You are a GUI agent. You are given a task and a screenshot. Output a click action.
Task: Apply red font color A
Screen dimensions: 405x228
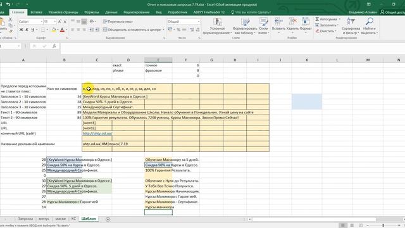[x=62, y=30]
